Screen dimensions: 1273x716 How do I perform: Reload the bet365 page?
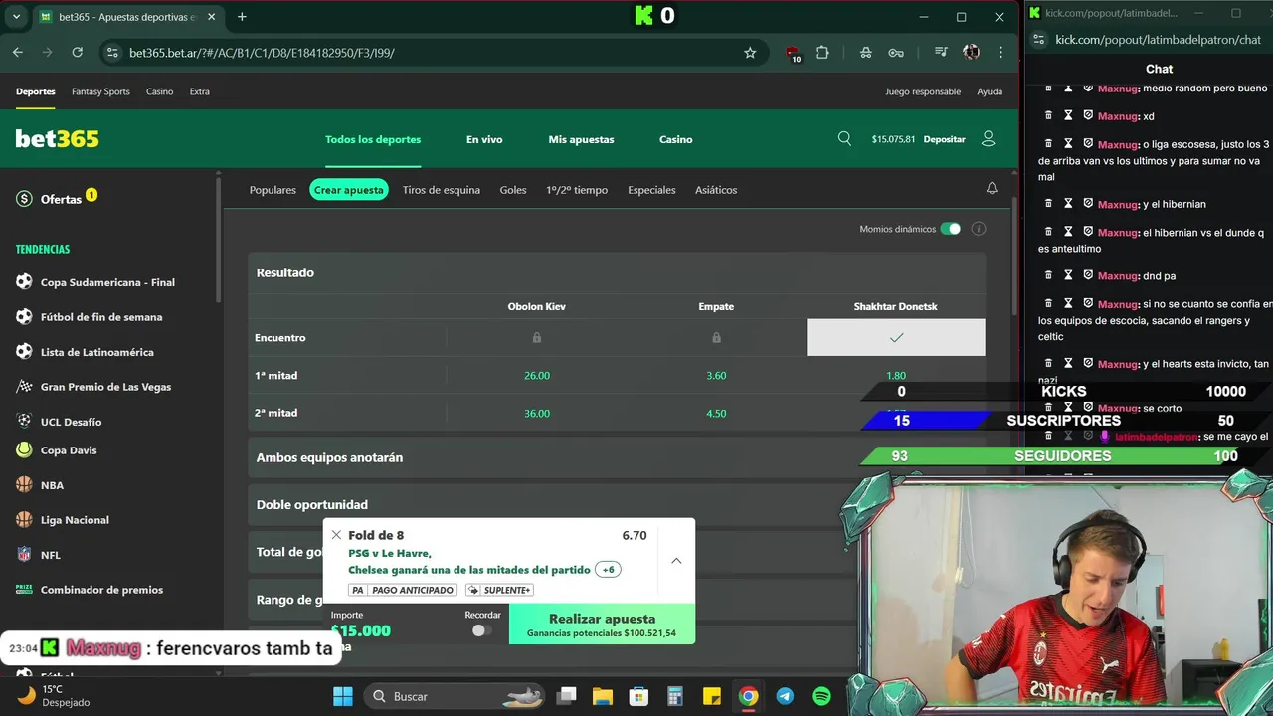[77, 53]
